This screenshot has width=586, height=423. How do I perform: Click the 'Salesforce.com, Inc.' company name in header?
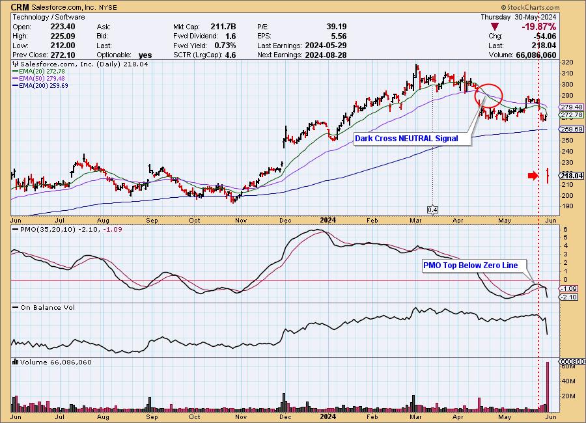(64, 7)
